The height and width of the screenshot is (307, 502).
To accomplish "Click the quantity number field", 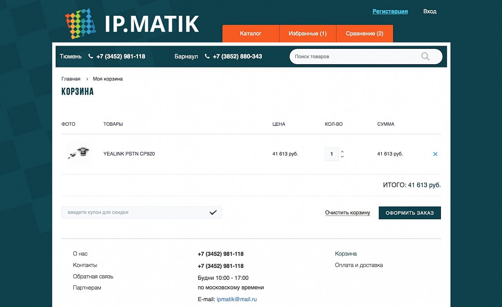I will 332,154.
